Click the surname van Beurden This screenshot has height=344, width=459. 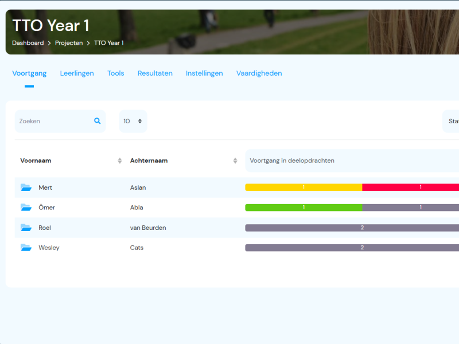[x=148, y=228]
